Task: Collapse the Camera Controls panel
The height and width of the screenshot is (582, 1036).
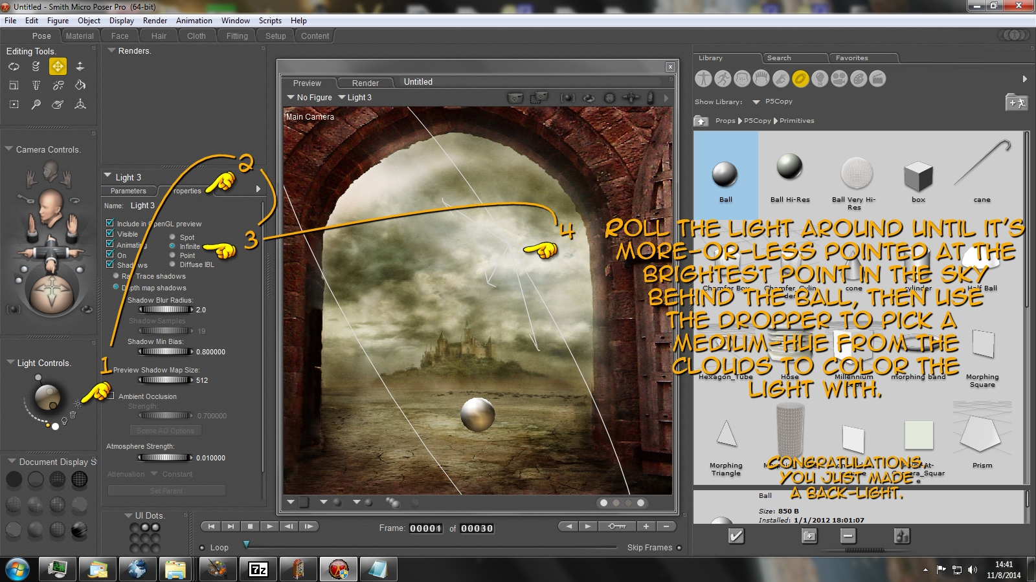Action: click(9, 149)
